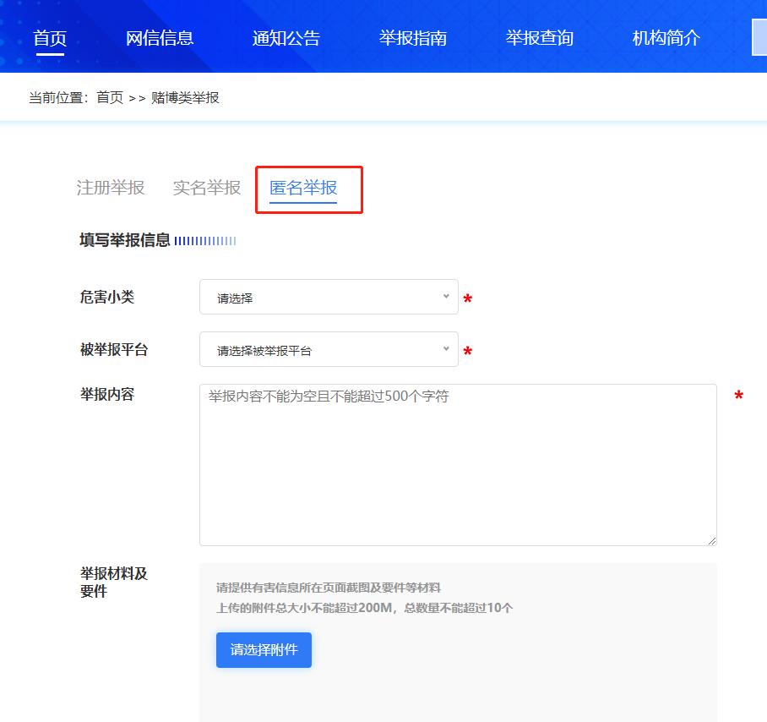Click the 赌博类举报 breadcrumb entry
The image size is (767, 722).
point(183,96)
